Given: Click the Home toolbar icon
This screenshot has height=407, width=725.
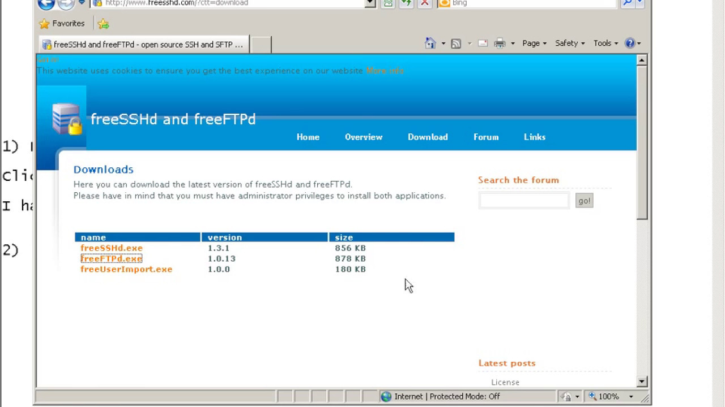Looking at the screenshot, I should (430, 44).
